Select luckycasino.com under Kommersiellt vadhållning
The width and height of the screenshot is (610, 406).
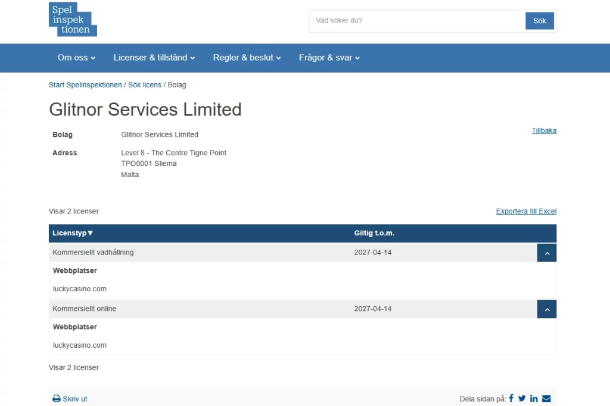click(x=79, y=289)
